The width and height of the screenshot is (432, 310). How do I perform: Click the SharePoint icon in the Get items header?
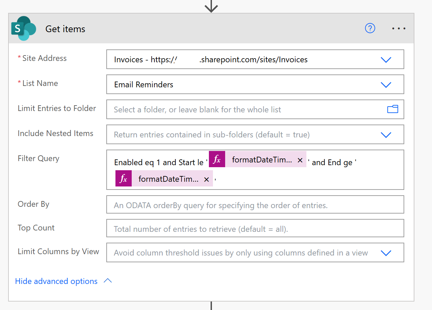(23, 29)
